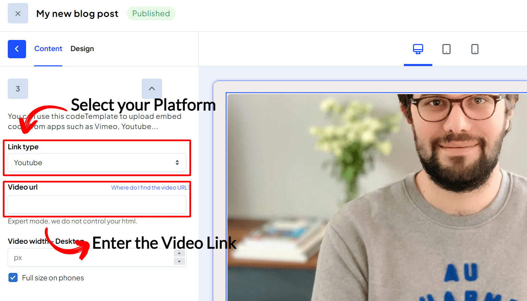
Task: Decrease Video width with the down stepper
Action: (x=179, y=261)
